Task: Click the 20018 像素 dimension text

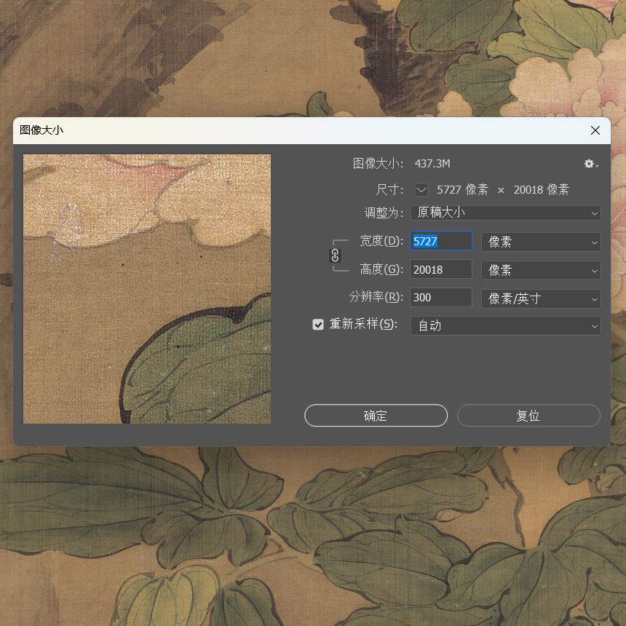Action: click(x=541, y=190)
